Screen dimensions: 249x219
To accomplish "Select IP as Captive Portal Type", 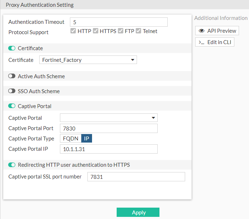I will [x=87, y=139].
